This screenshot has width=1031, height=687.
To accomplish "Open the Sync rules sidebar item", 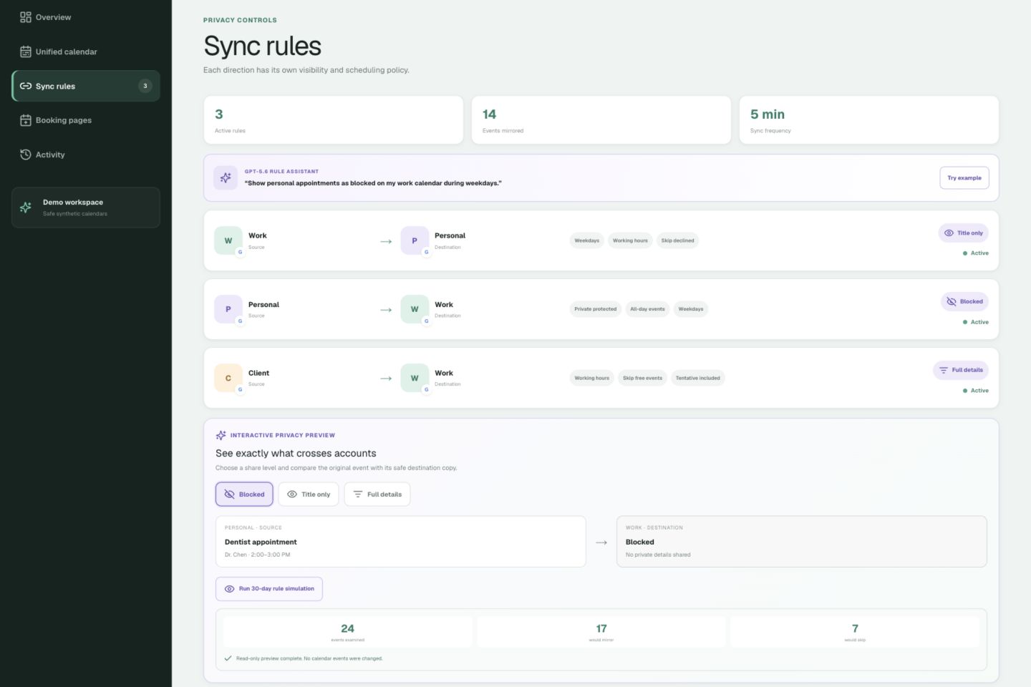I will click(x=86, y=86).
